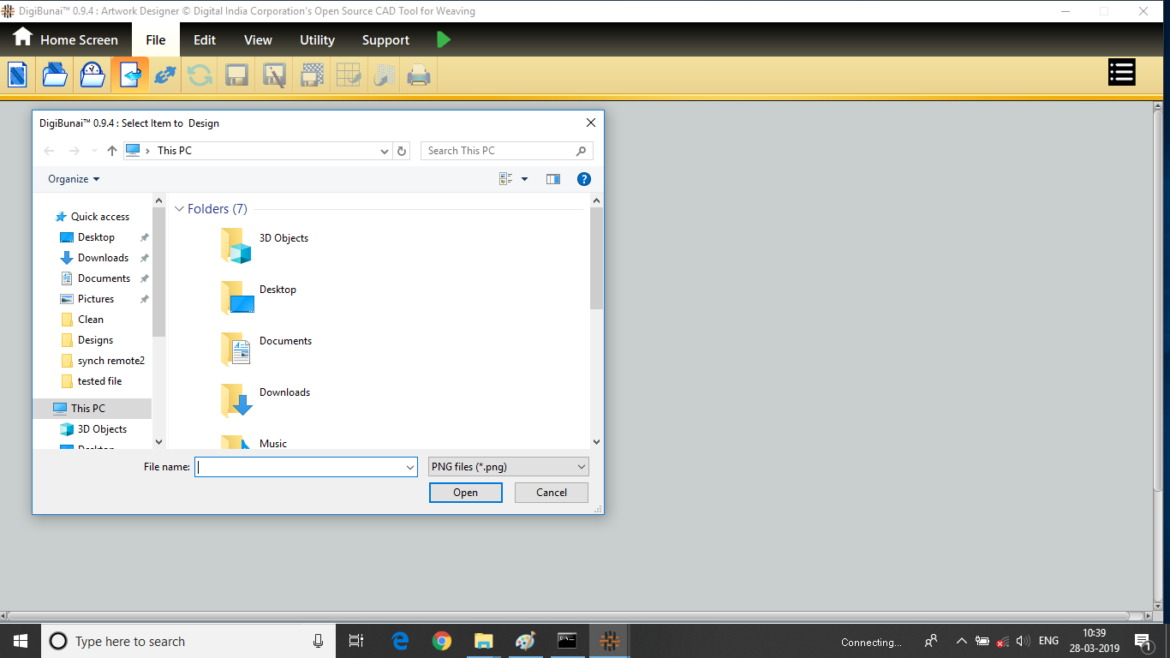Click the print icon in the toolbar
This screenshot has height=658, width=1170.
[x=418, y=75]
